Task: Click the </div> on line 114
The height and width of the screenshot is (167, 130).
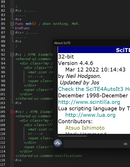Action: coord(26,151)
